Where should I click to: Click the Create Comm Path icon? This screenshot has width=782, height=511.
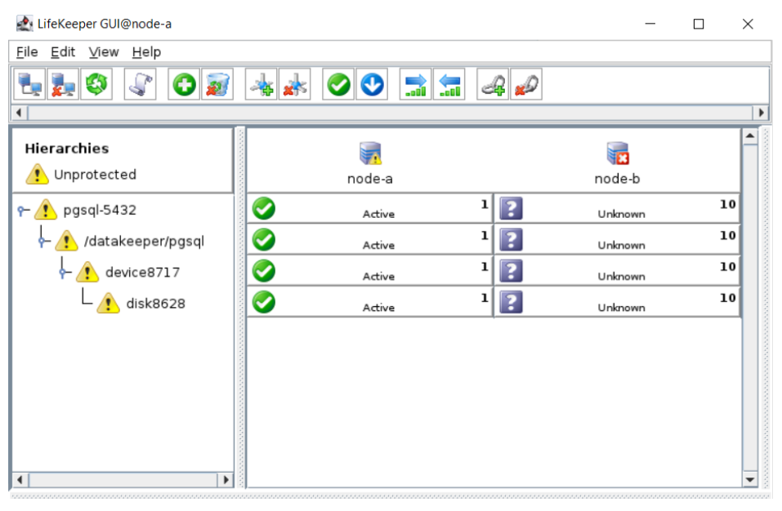(261, 84)
